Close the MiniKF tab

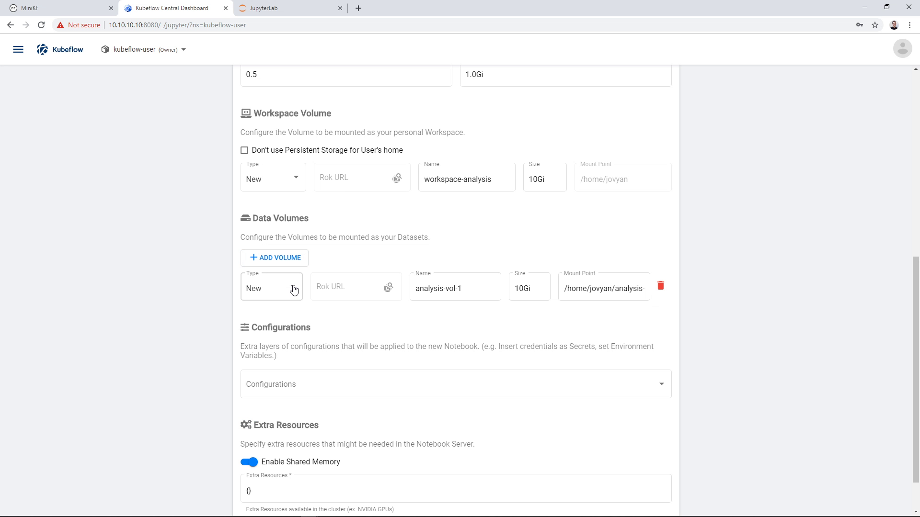tap(111, 8)
